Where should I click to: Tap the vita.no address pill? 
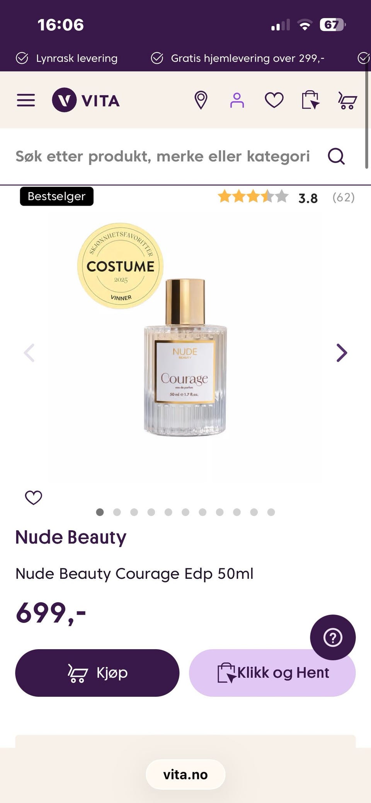185,774
